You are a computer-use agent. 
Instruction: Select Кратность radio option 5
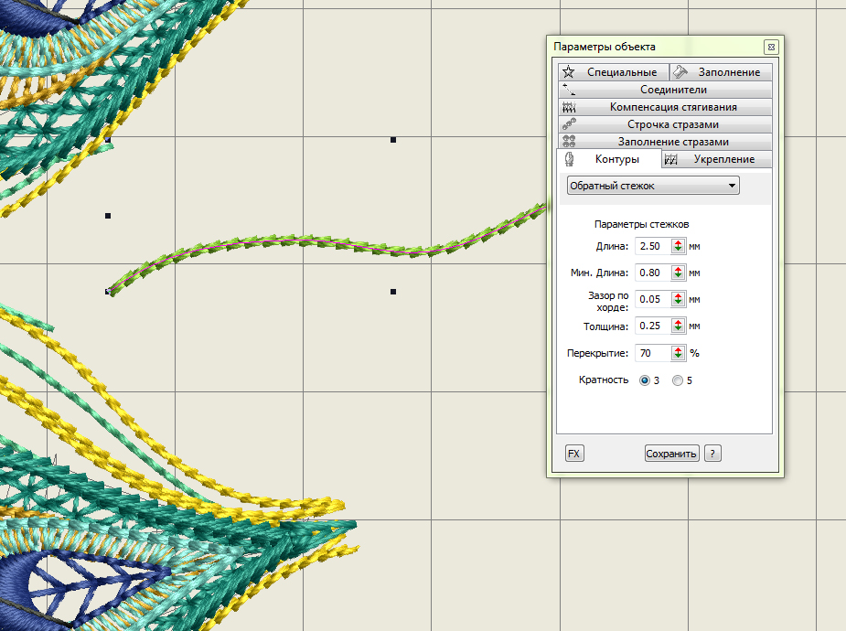point(677,380)
